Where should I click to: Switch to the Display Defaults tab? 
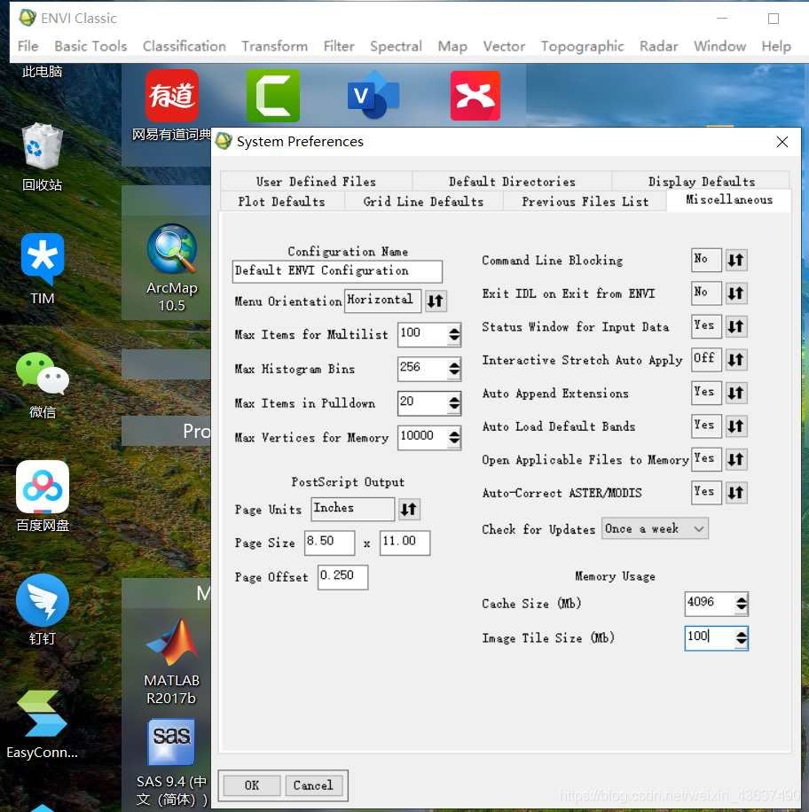point(701,181)
